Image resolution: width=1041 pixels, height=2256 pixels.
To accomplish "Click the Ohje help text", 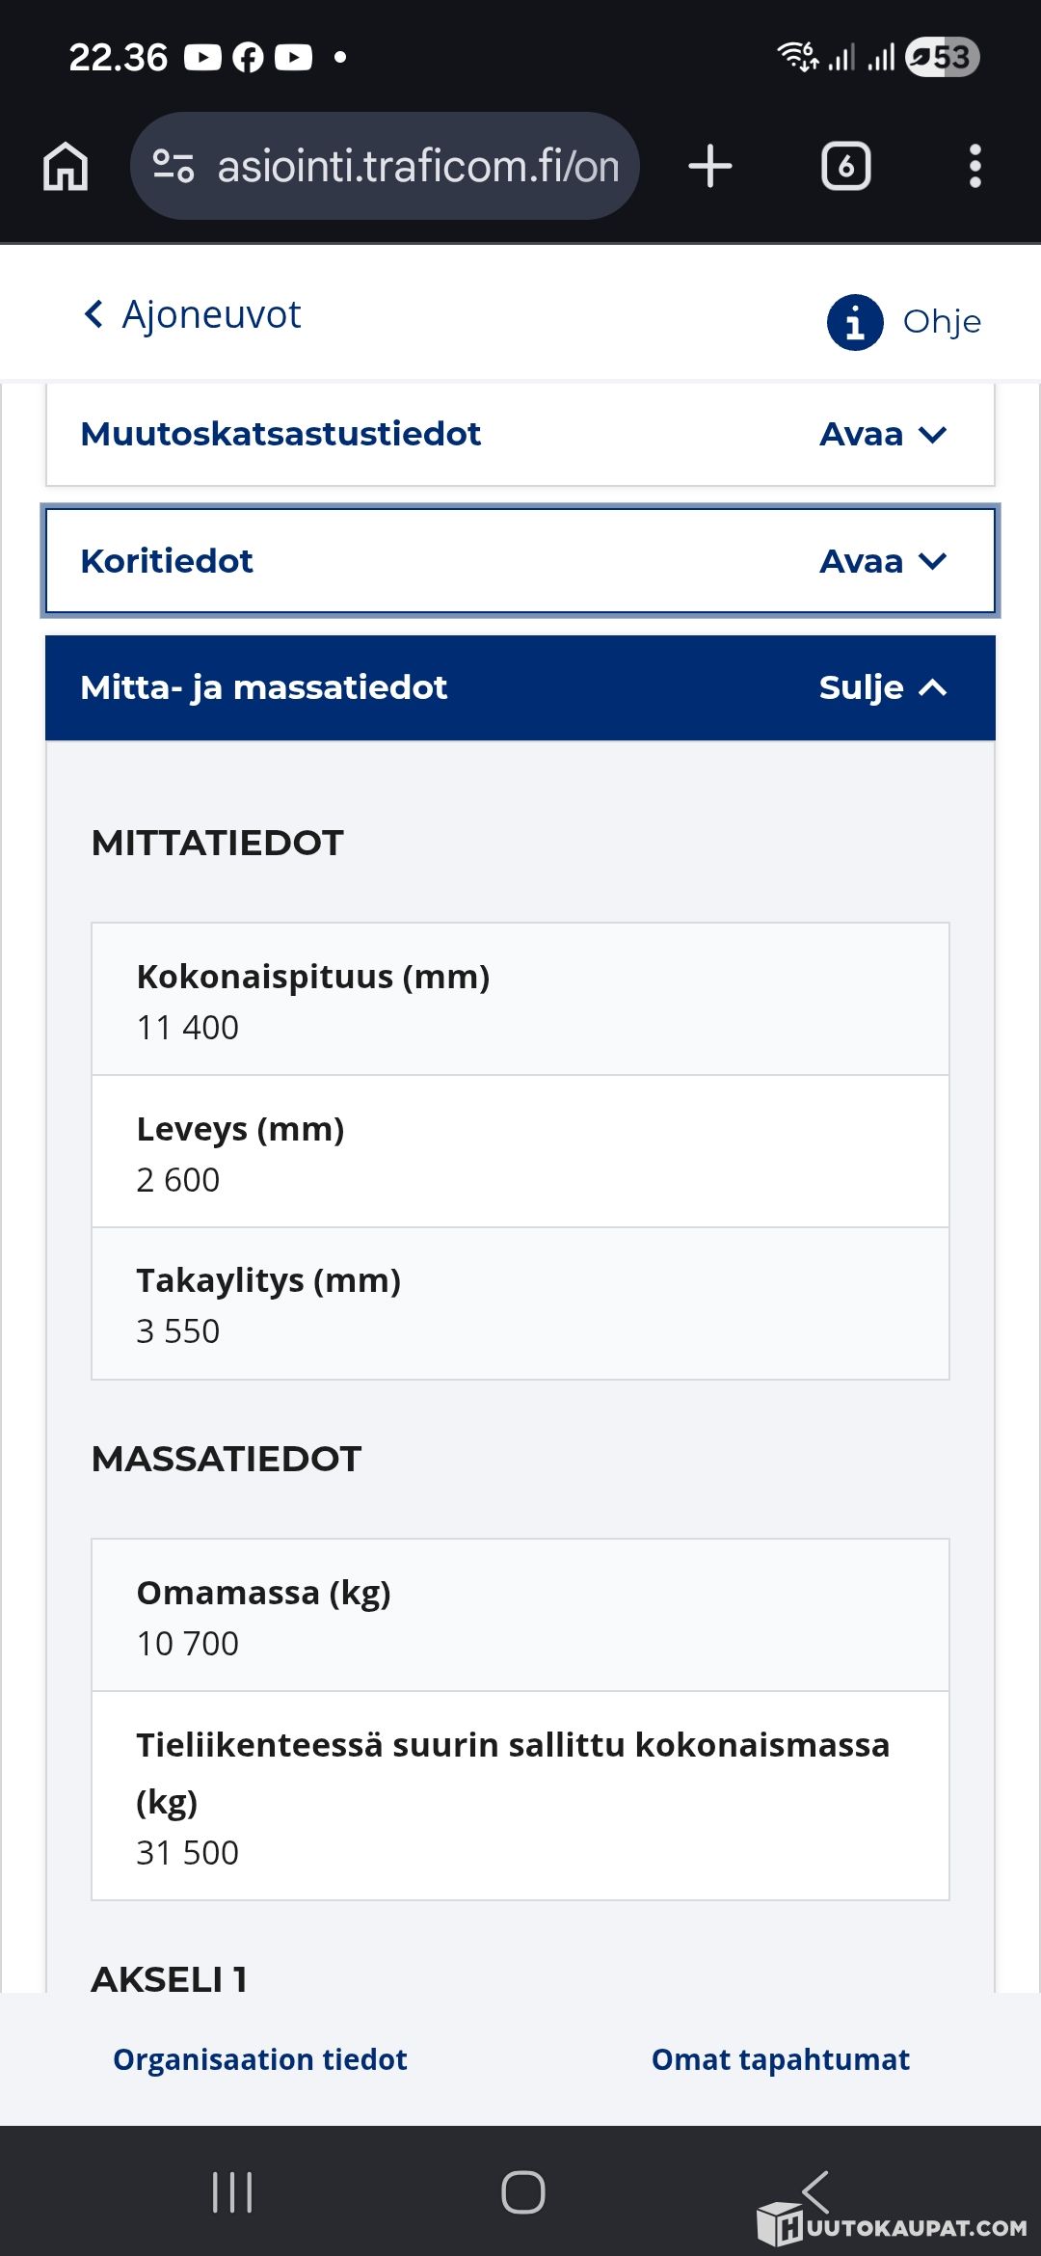I will click(x=942, y=322).
